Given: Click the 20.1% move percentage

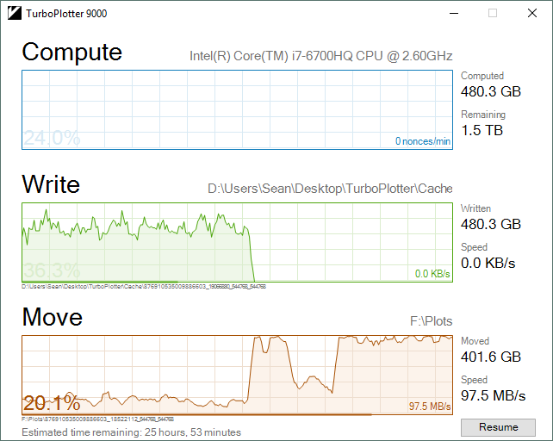Looking at the screenshot, I should click(52, 403).
